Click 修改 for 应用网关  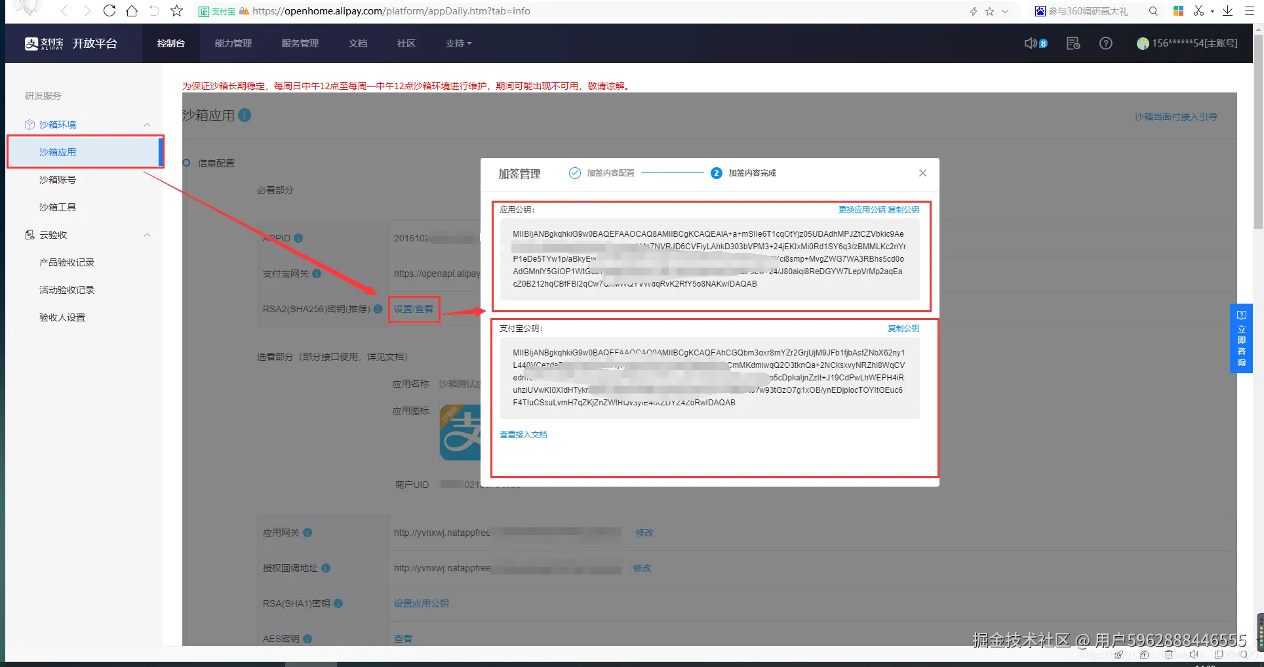coord(644,533)
